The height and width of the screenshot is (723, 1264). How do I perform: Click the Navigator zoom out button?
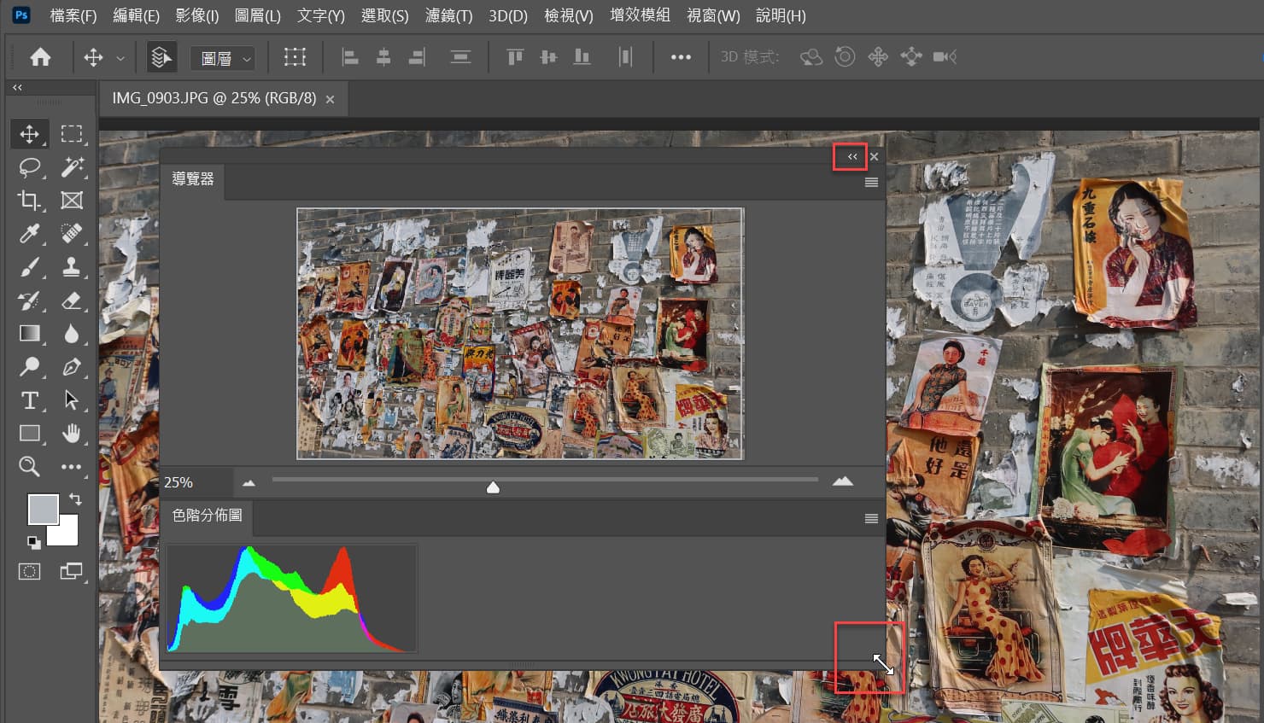pyautogui.click(x=249, y=482)
